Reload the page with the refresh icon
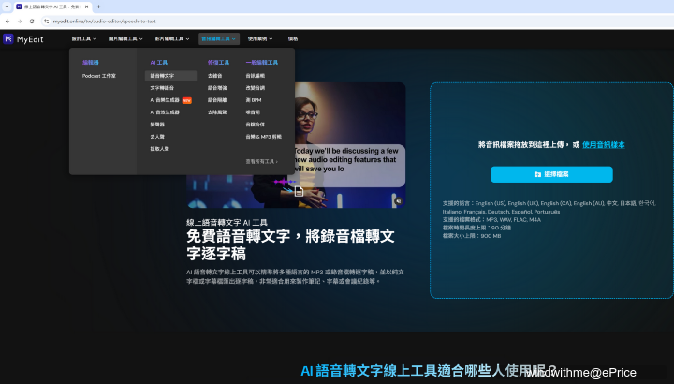The height and width of the screenshot is (384, 674). pos(32,20)
